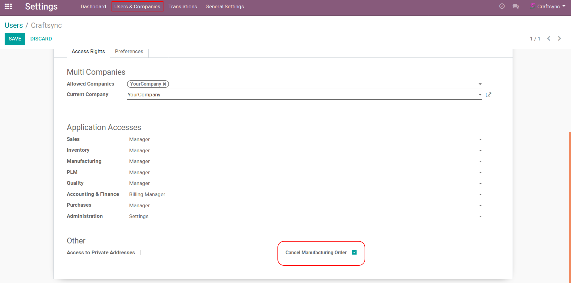
Task: Open the conversations chat icon
Action: 515,6
